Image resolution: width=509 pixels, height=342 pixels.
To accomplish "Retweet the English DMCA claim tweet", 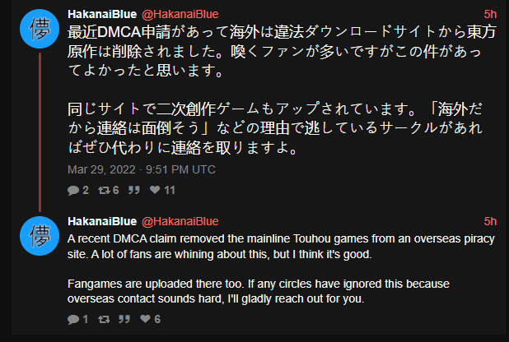I will tap(101, 318).
